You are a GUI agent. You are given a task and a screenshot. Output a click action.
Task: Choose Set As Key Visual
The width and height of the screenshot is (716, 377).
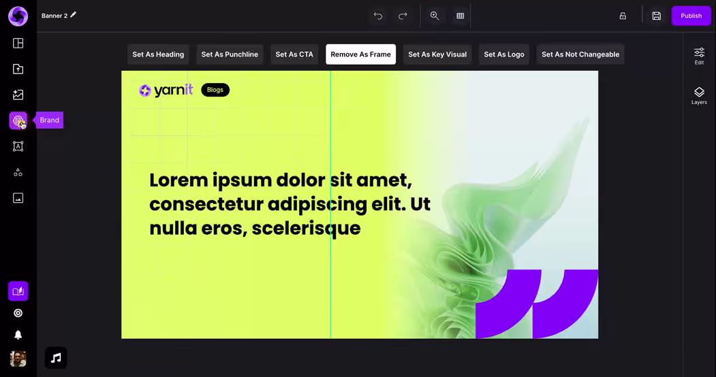tap(437, 54)
